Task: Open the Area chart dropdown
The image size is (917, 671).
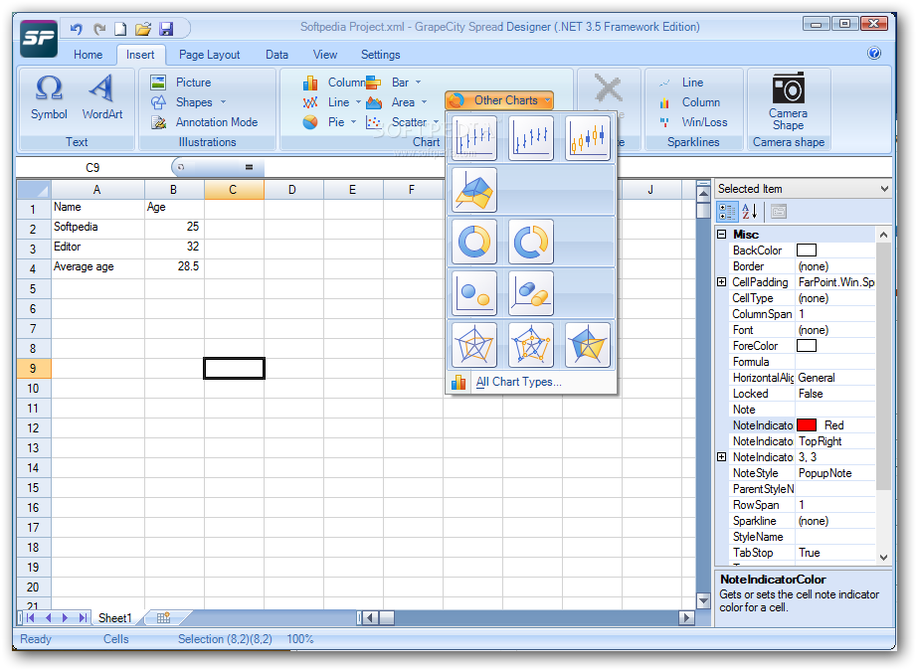Action: (424, 102)
